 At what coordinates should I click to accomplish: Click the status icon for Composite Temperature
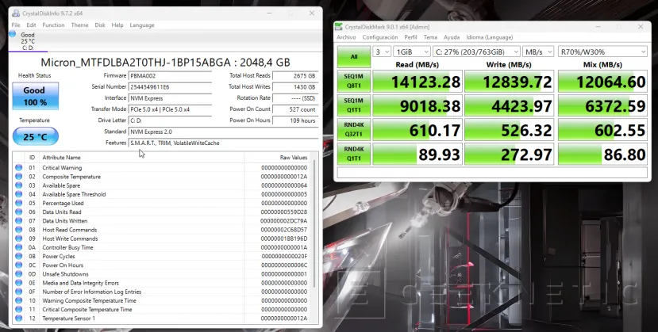pyautogui.click(x=18, y=176)
